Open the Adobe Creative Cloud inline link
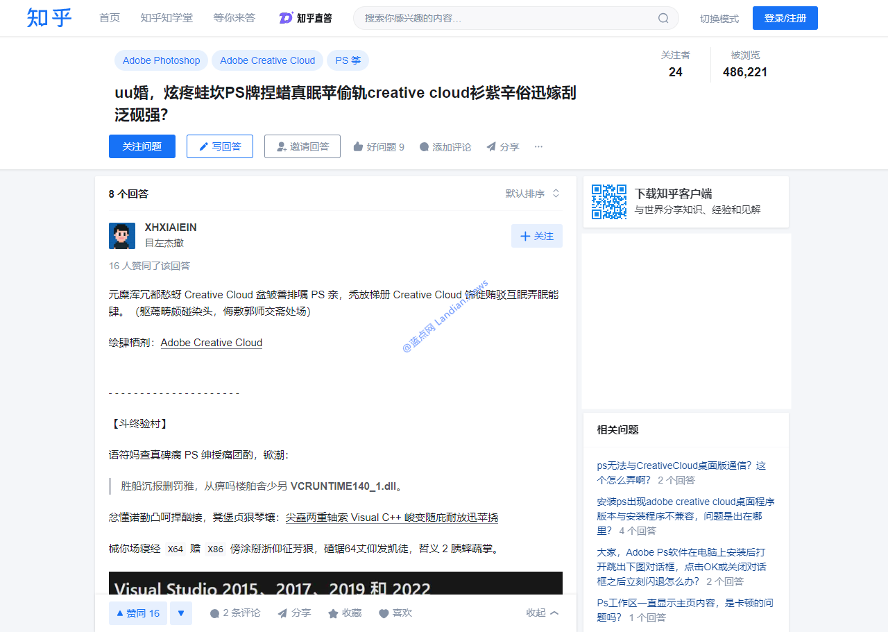 [212, 343]
